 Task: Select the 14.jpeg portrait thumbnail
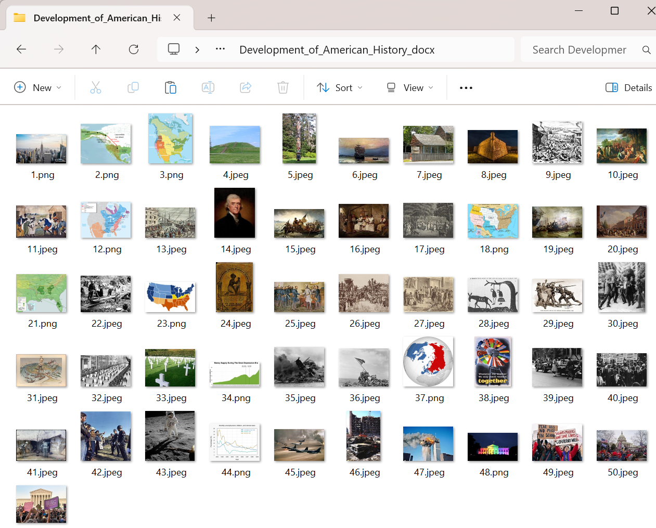(235, 213)
